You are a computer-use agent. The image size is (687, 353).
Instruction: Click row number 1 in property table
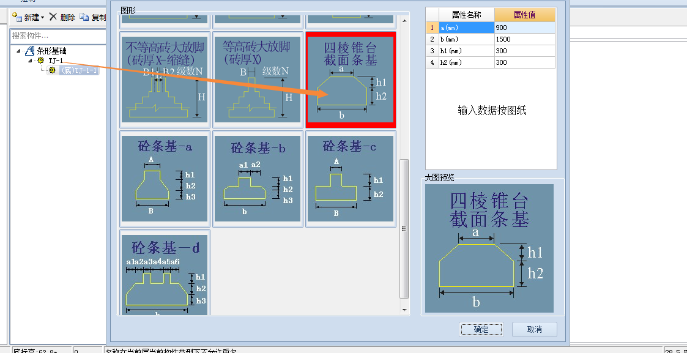[x=433, y=28]
